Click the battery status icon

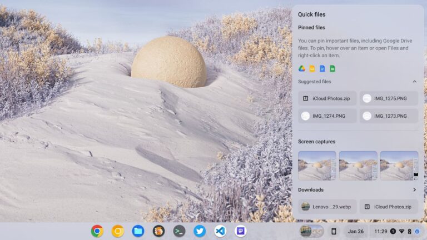pos(410,231)
